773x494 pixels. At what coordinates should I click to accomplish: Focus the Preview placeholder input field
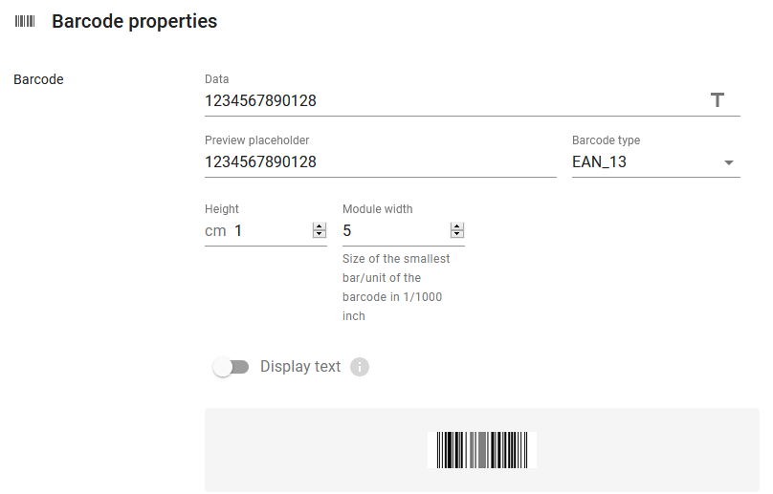click(381, 162)
